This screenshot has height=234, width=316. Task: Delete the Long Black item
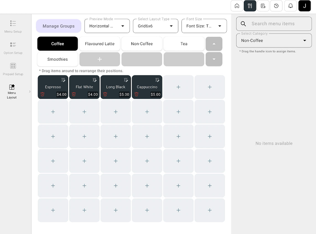105,94
